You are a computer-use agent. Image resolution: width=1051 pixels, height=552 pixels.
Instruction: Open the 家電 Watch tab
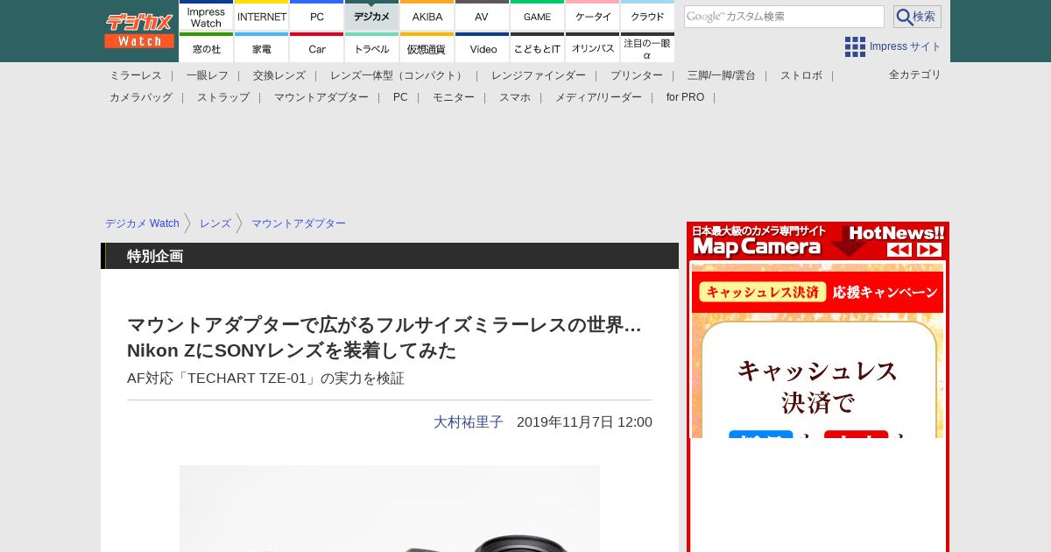coord(262,47)
